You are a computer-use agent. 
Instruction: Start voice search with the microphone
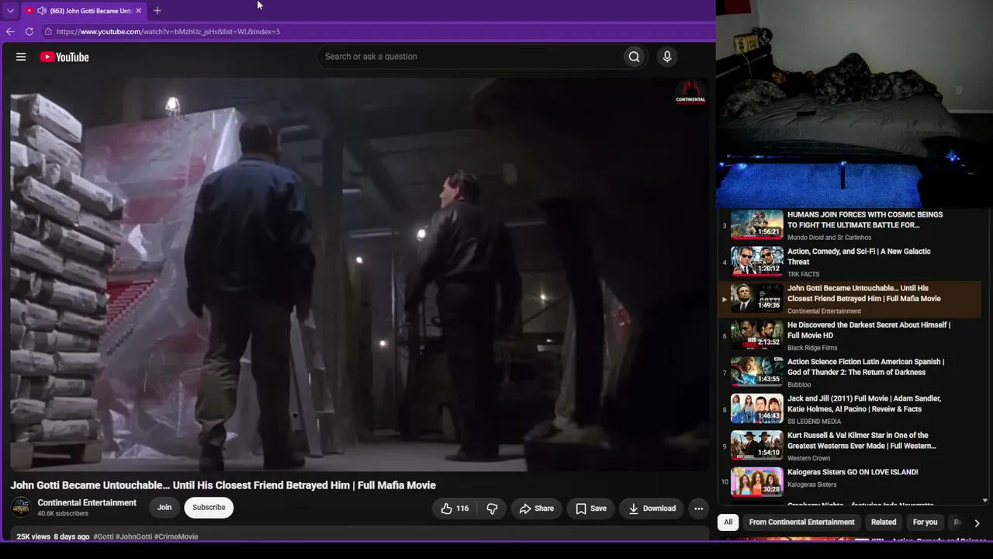click(666, 57)
